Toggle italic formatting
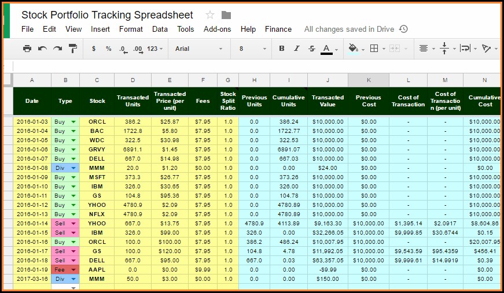Screen dimensions: 504x293 (x=296, y=49)
